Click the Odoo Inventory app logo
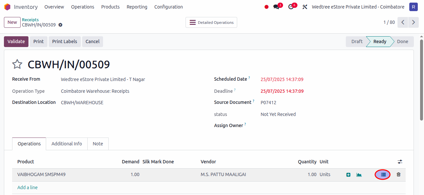 pos(7,7)
